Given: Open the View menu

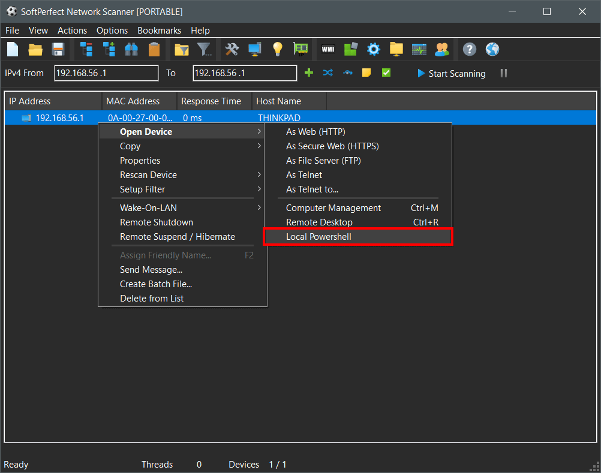Looking at the screenshot, I should point(38,31).
